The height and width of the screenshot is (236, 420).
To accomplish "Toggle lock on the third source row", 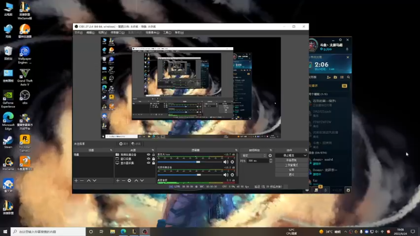I will (153, 163).
